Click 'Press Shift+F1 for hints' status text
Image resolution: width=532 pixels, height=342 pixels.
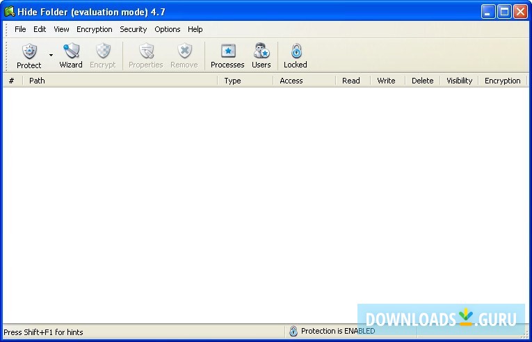coord(43,332)
